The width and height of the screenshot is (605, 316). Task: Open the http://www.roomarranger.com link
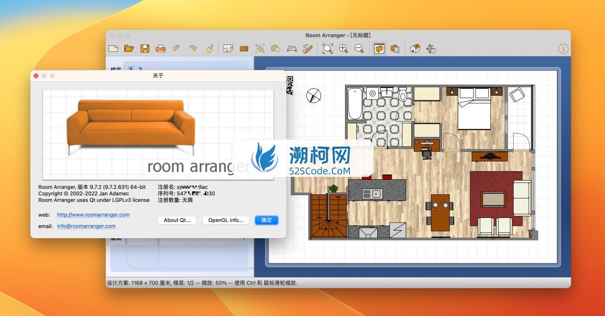pos(94,215)
